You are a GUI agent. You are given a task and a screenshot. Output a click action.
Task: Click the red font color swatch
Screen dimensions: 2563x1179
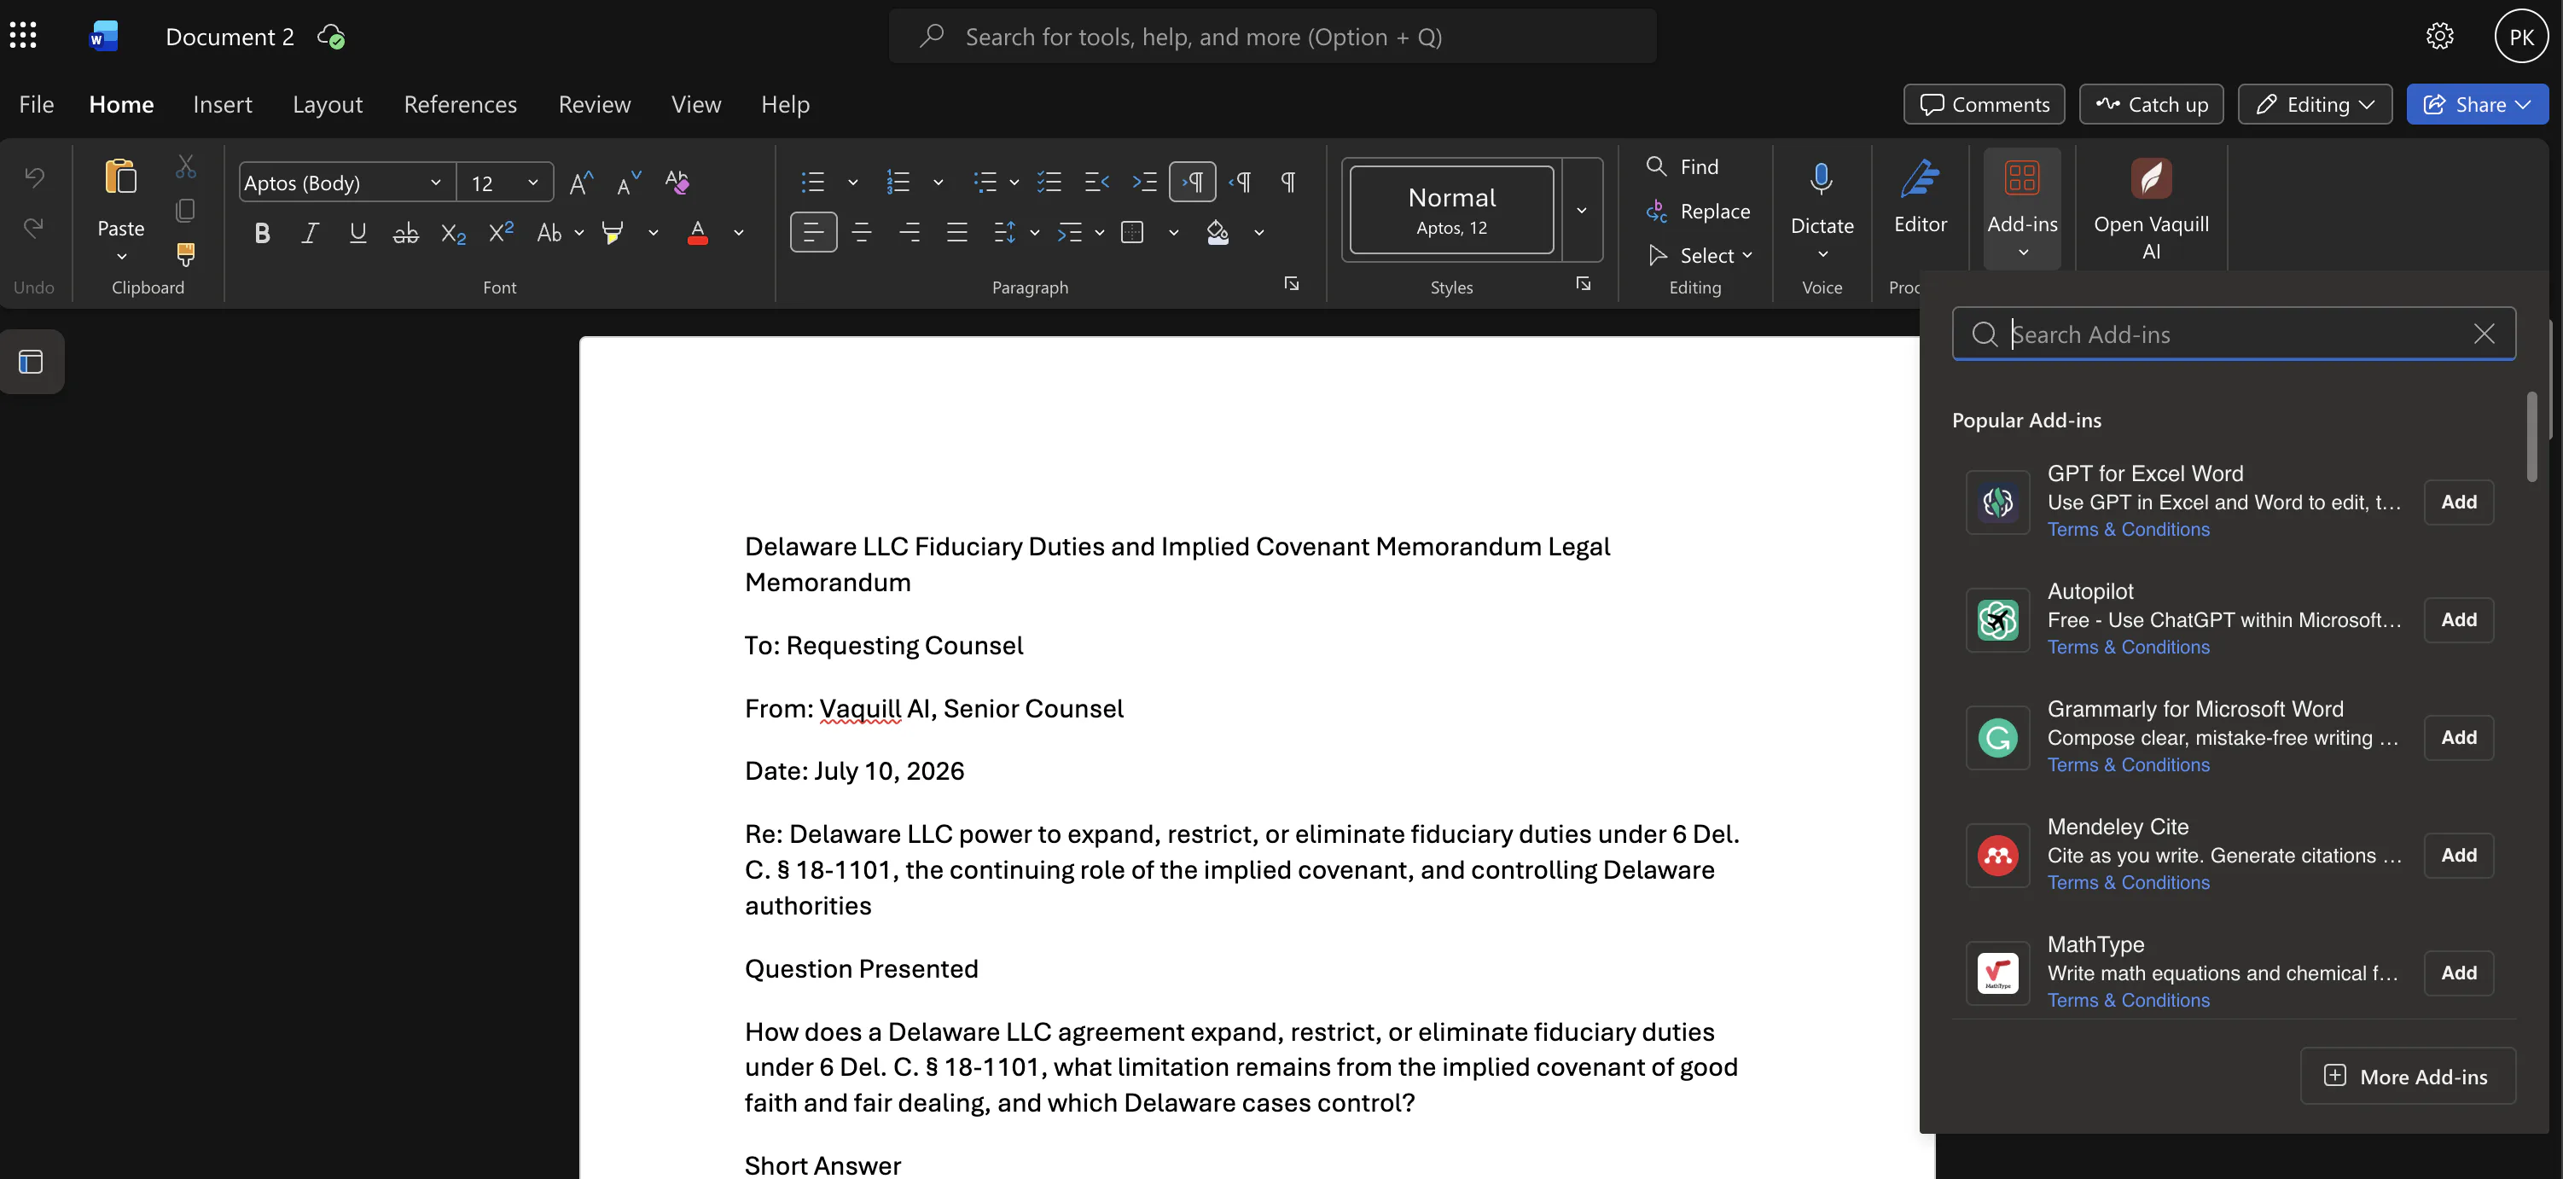tap(699, 233)
